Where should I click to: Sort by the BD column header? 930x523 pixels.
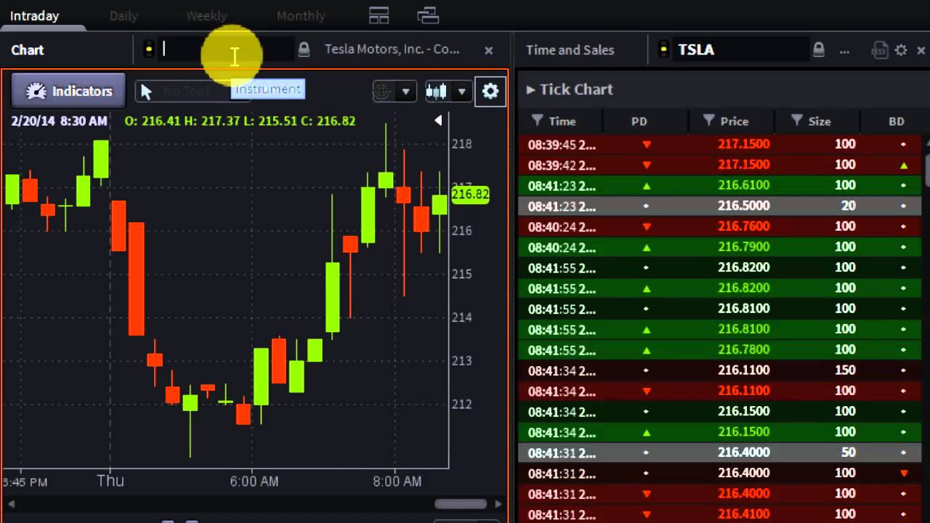click(x=897, y=121)
